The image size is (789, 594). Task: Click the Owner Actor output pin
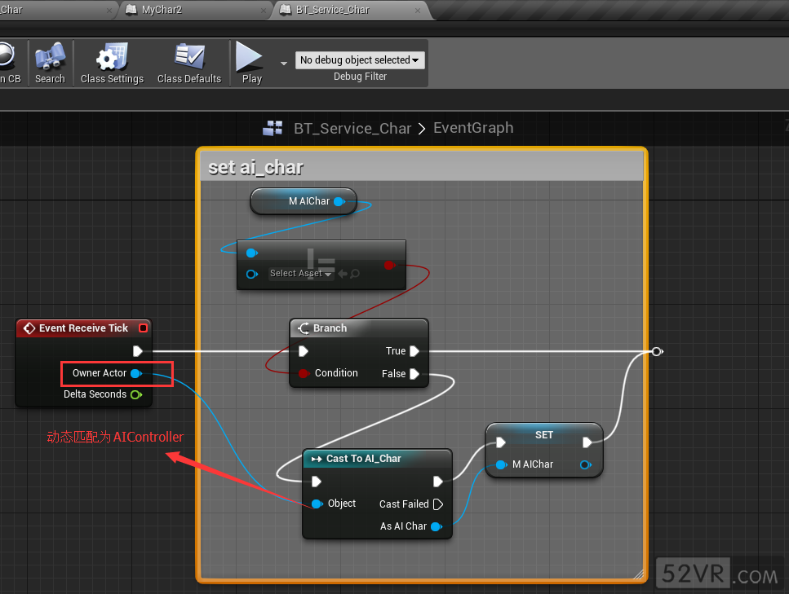click(135, 373)
